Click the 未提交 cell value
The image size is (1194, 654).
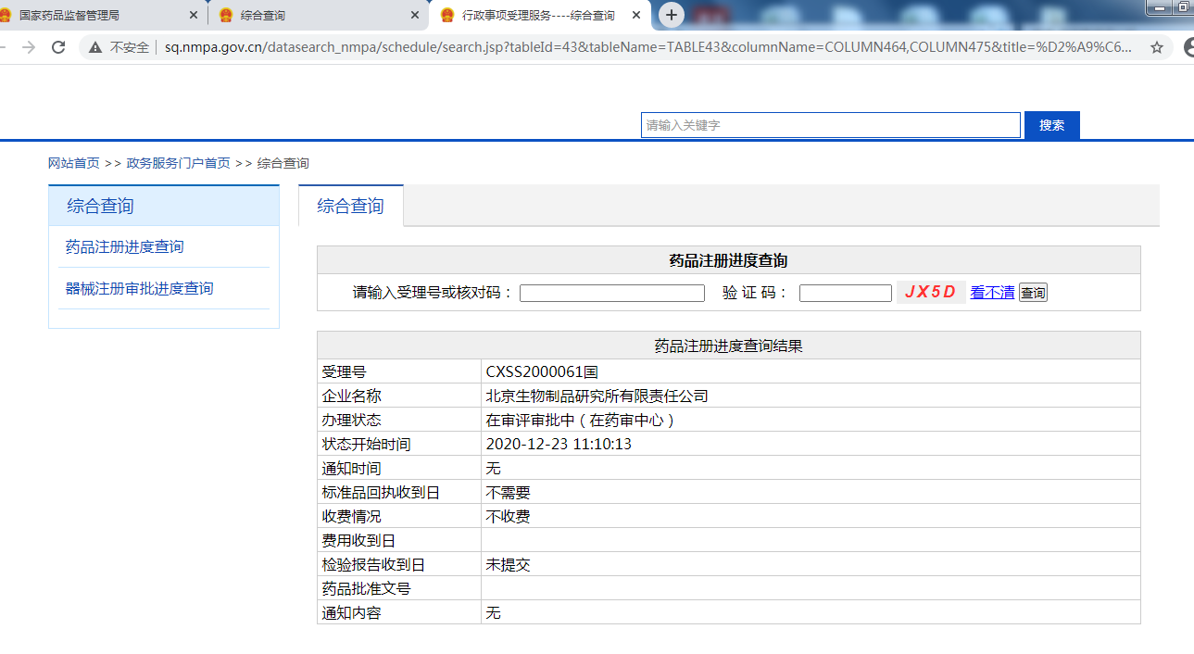(508, 564)
